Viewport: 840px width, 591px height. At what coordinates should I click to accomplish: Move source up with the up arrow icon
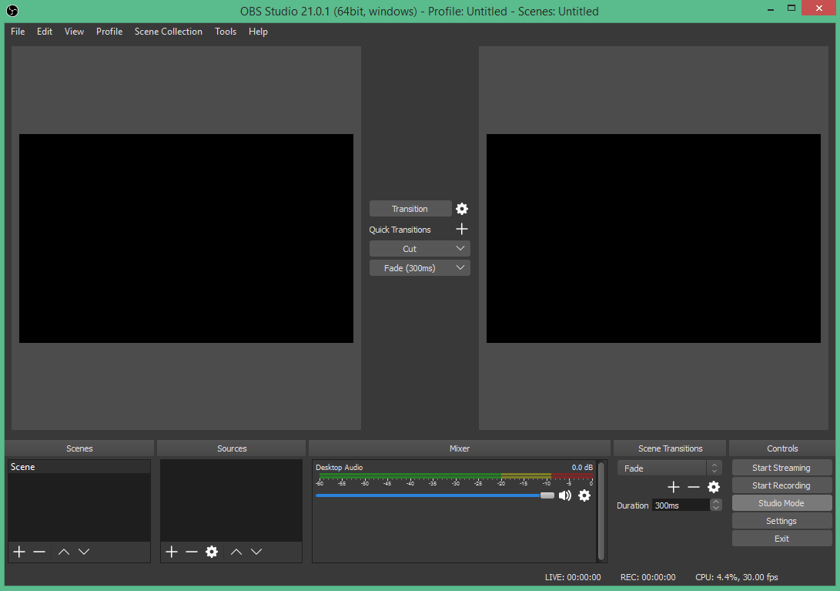coord(236,551)
